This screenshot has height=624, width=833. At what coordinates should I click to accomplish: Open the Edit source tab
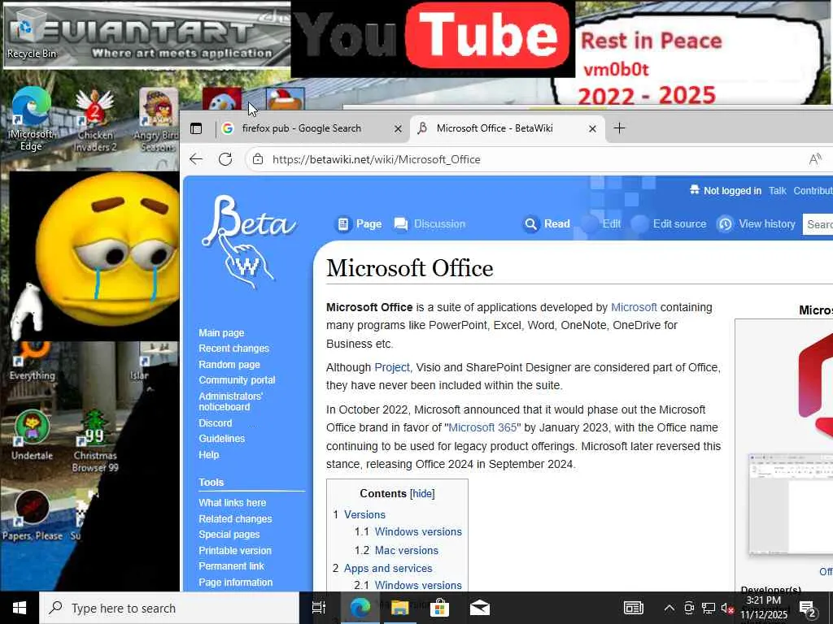pyautogui.click(x=669, y=224)
